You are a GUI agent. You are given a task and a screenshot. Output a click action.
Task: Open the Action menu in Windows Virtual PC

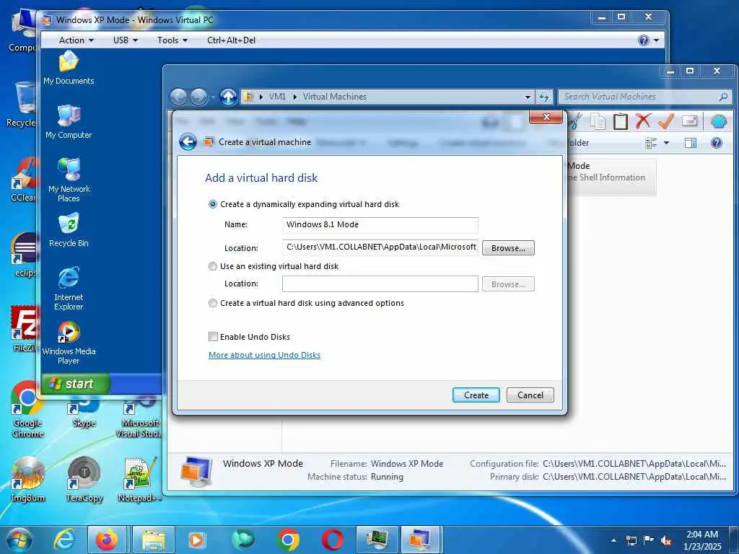[76, 40]
